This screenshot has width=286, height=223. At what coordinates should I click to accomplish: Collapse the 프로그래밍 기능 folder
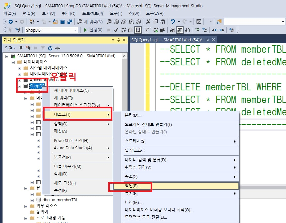26,218
